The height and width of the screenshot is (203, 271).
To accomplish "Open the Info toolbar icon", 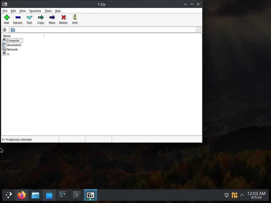I will [x=75, y=19].
